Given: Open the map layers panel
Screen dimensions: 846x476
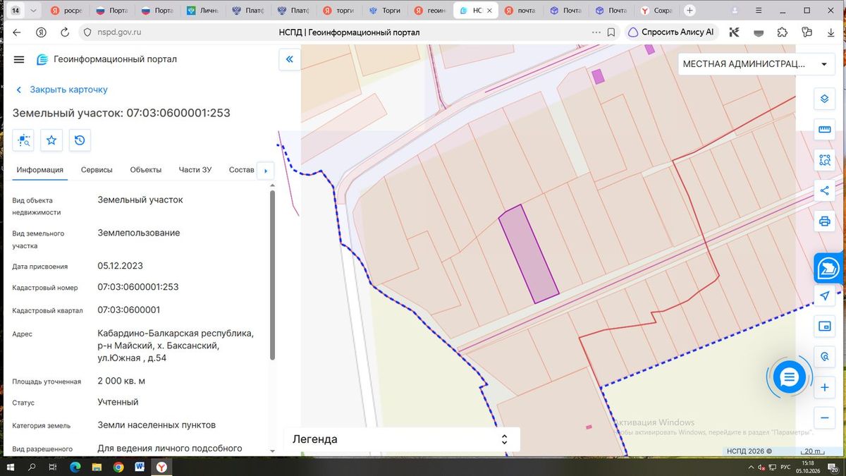Looking at the screenshot, I should point(824,98).
